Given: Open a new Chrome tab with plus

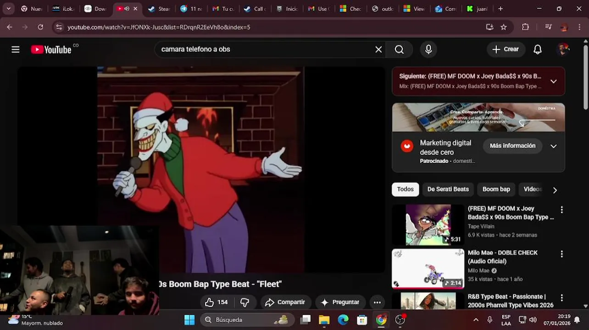Looking at the screenshot, I should (500, 9).
